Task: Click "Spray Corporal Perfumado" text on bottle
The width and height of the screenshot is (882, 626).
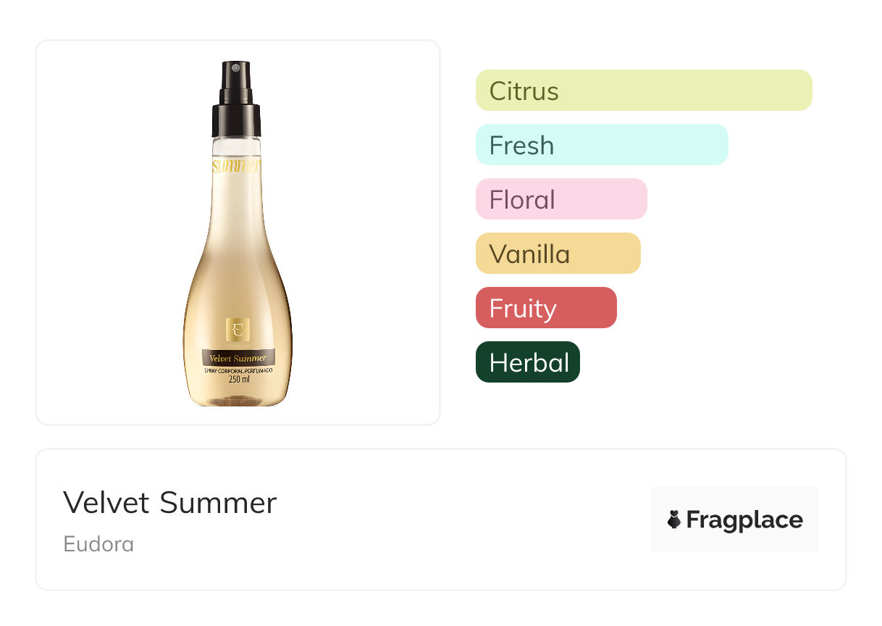Action: coord(238,370)
